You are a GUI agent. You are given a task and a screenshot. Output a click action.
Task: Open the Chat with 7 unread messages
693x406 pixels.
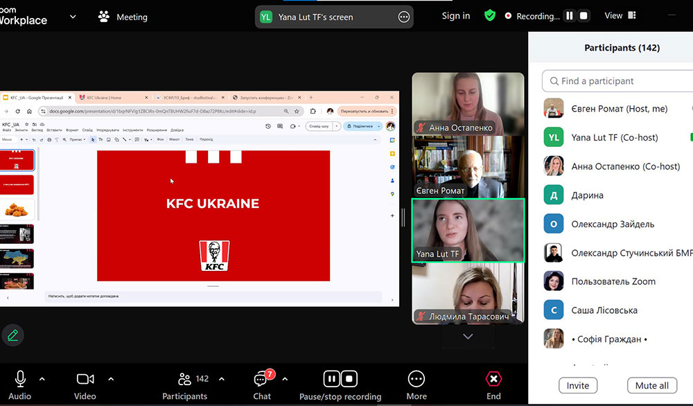(x=262, y=385)
